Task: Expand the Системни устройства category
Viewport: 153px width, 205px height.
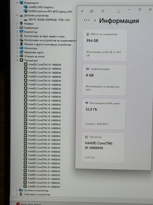Action: point(17,190)
